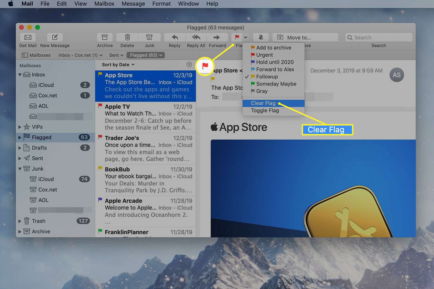The height and width of the screenshot is (289, 434).
Task: Forward the message using toolbar arrow
Action: [217, 37]
